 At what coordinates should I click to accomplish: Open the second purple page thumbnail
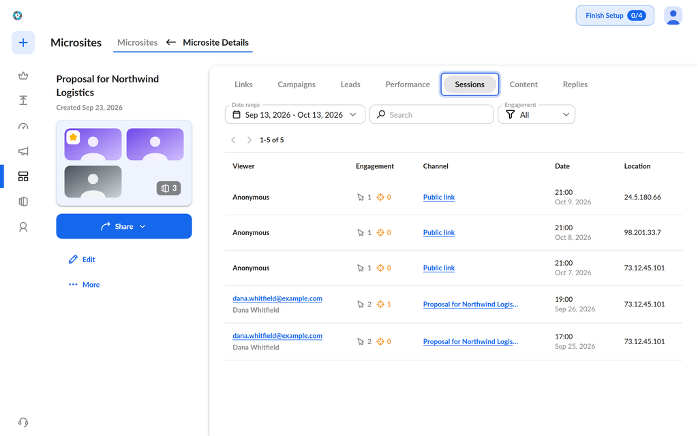click(155, 144)
